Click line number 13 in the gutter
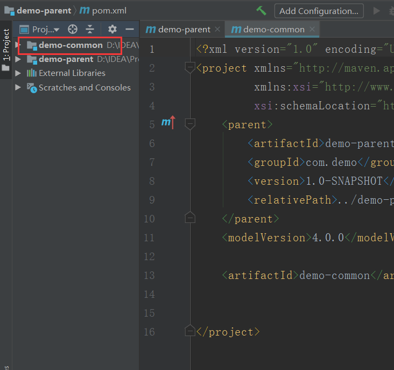 149,276
